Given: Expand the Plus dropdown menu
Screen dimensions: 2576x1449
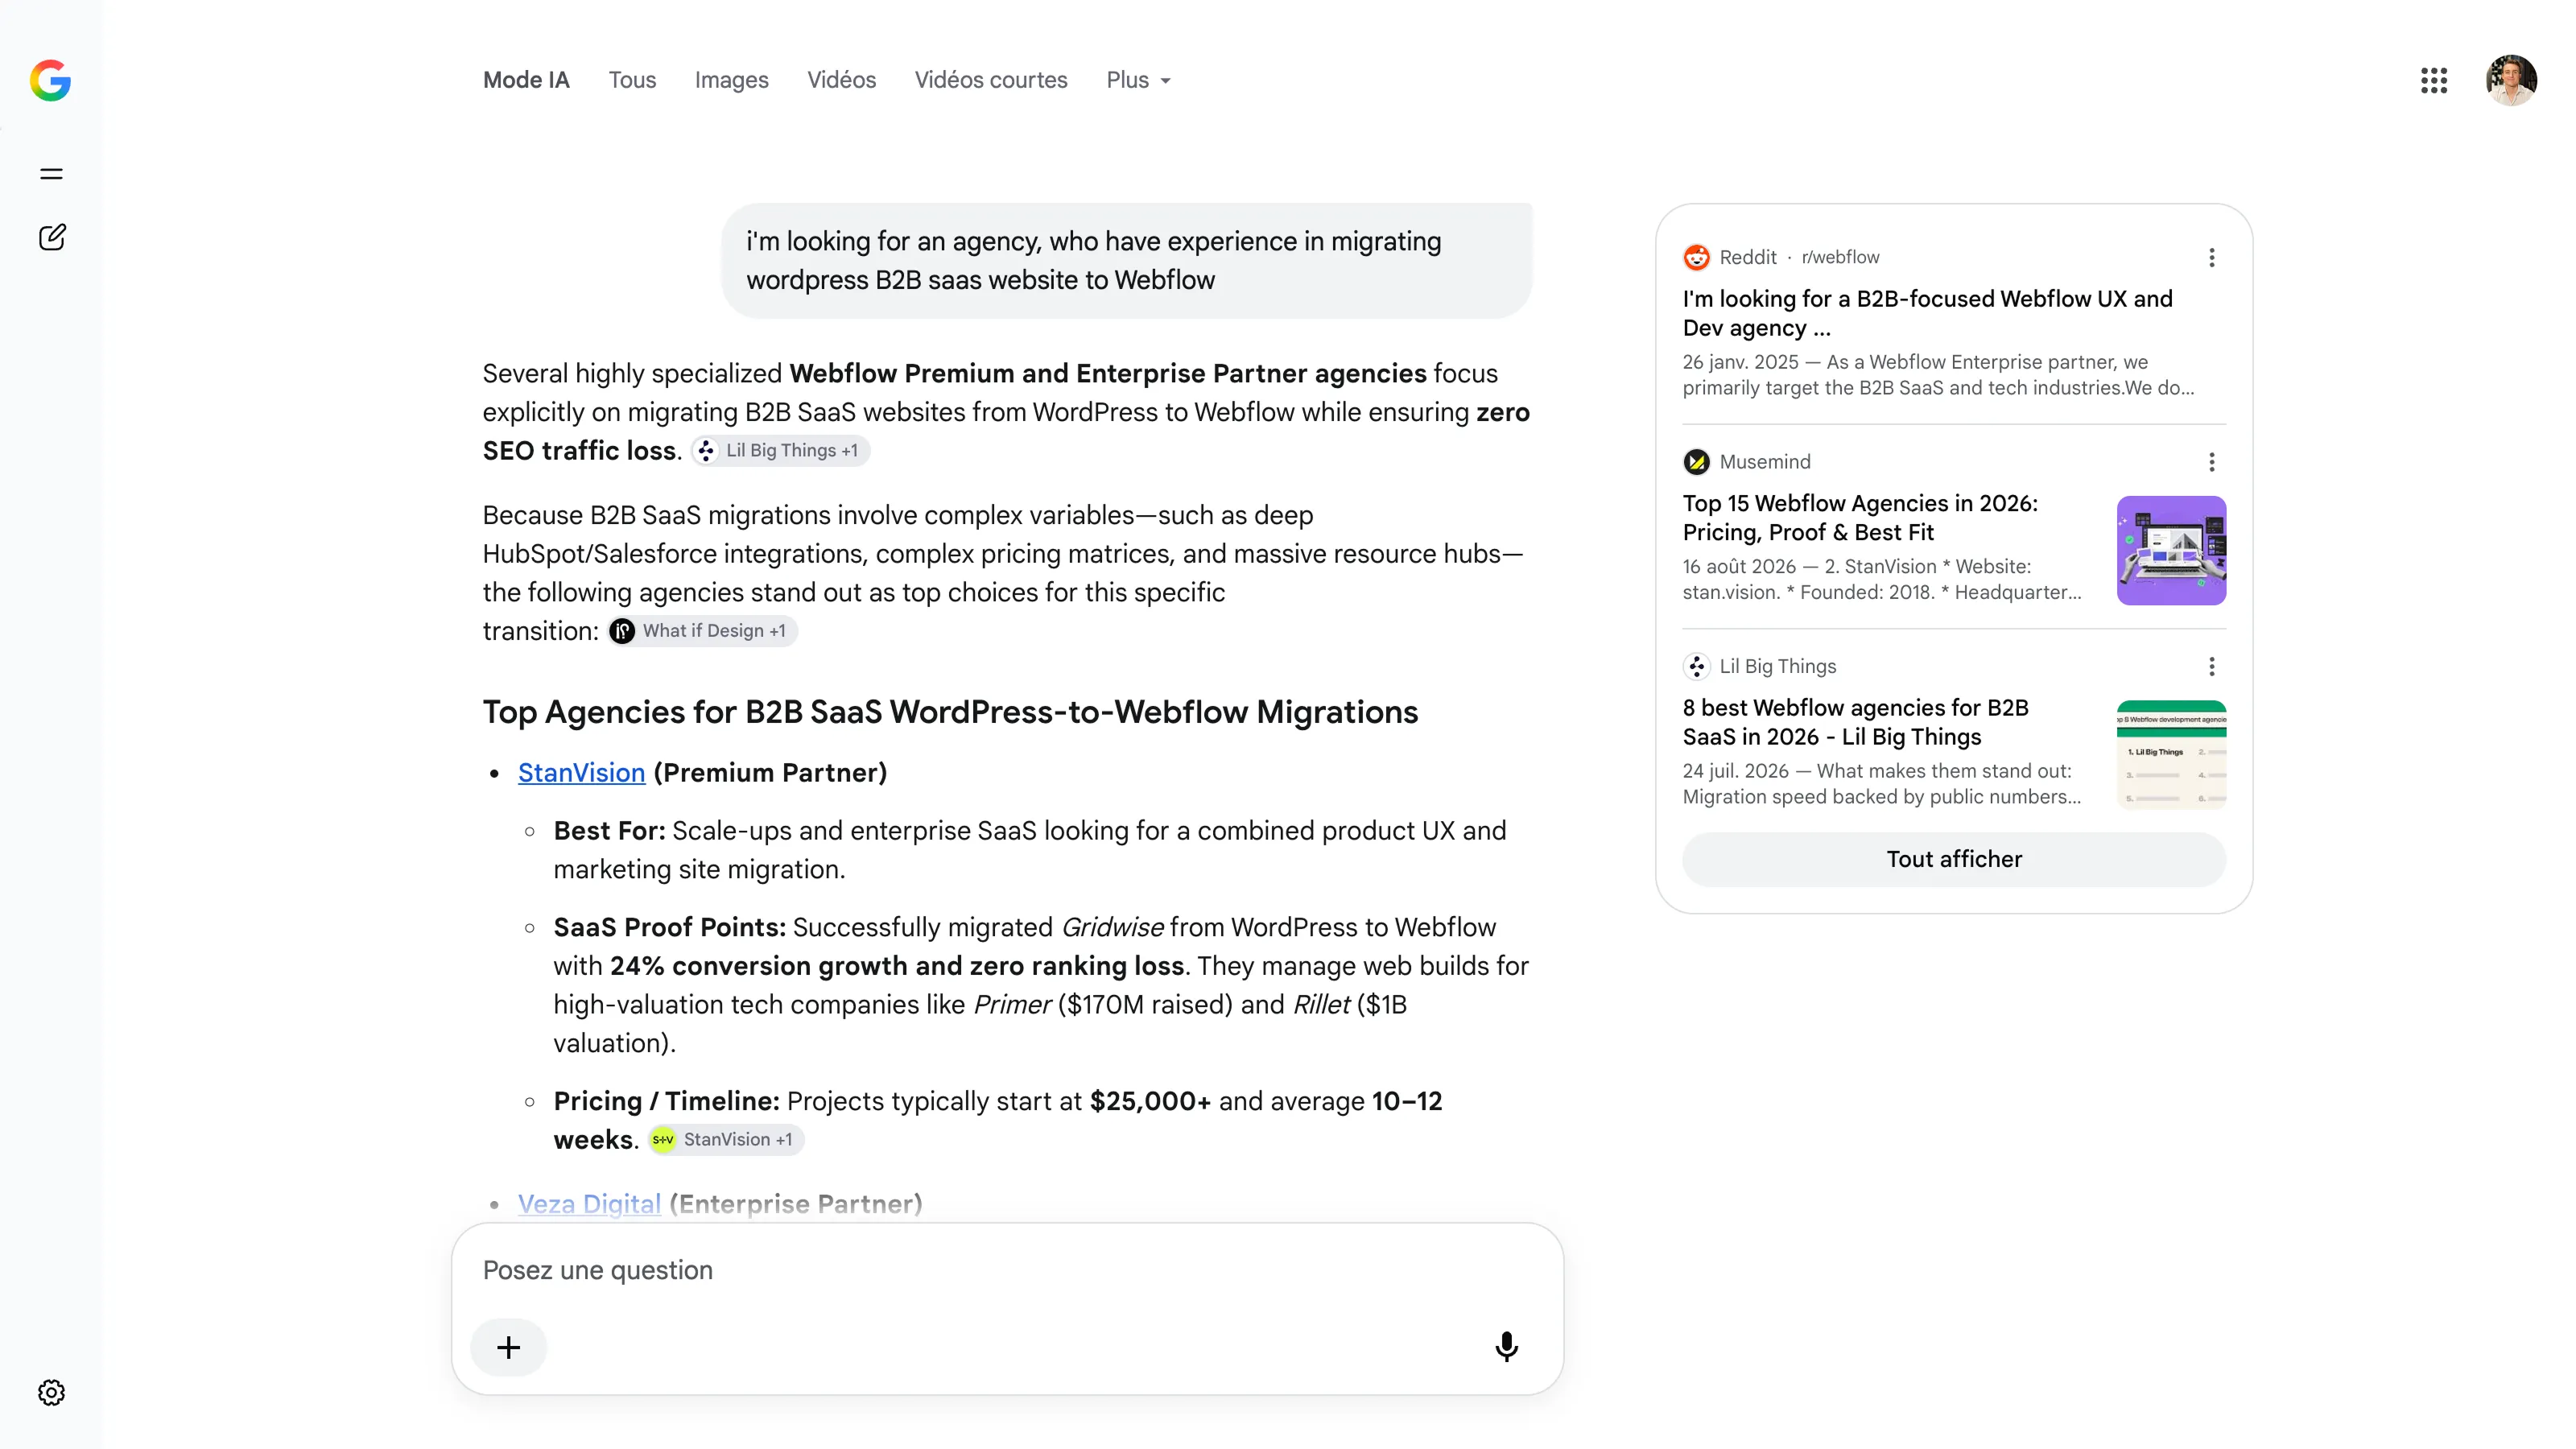Looking at the screenshot, I should coord(1139,80).
